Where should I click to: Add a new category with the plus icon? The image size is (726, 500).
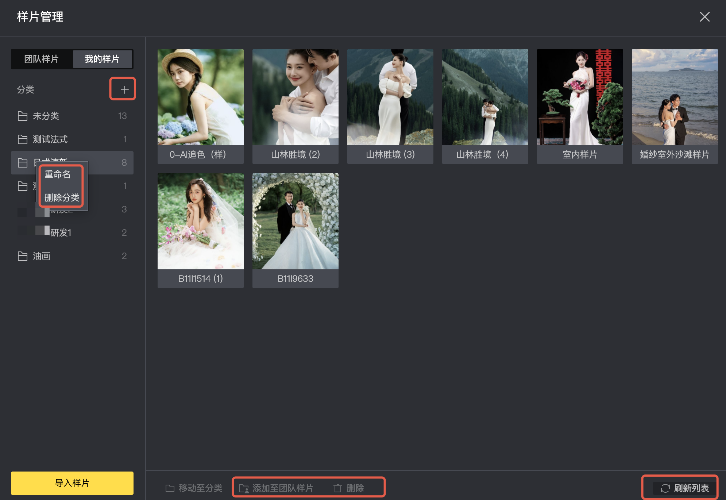point(124,89)
